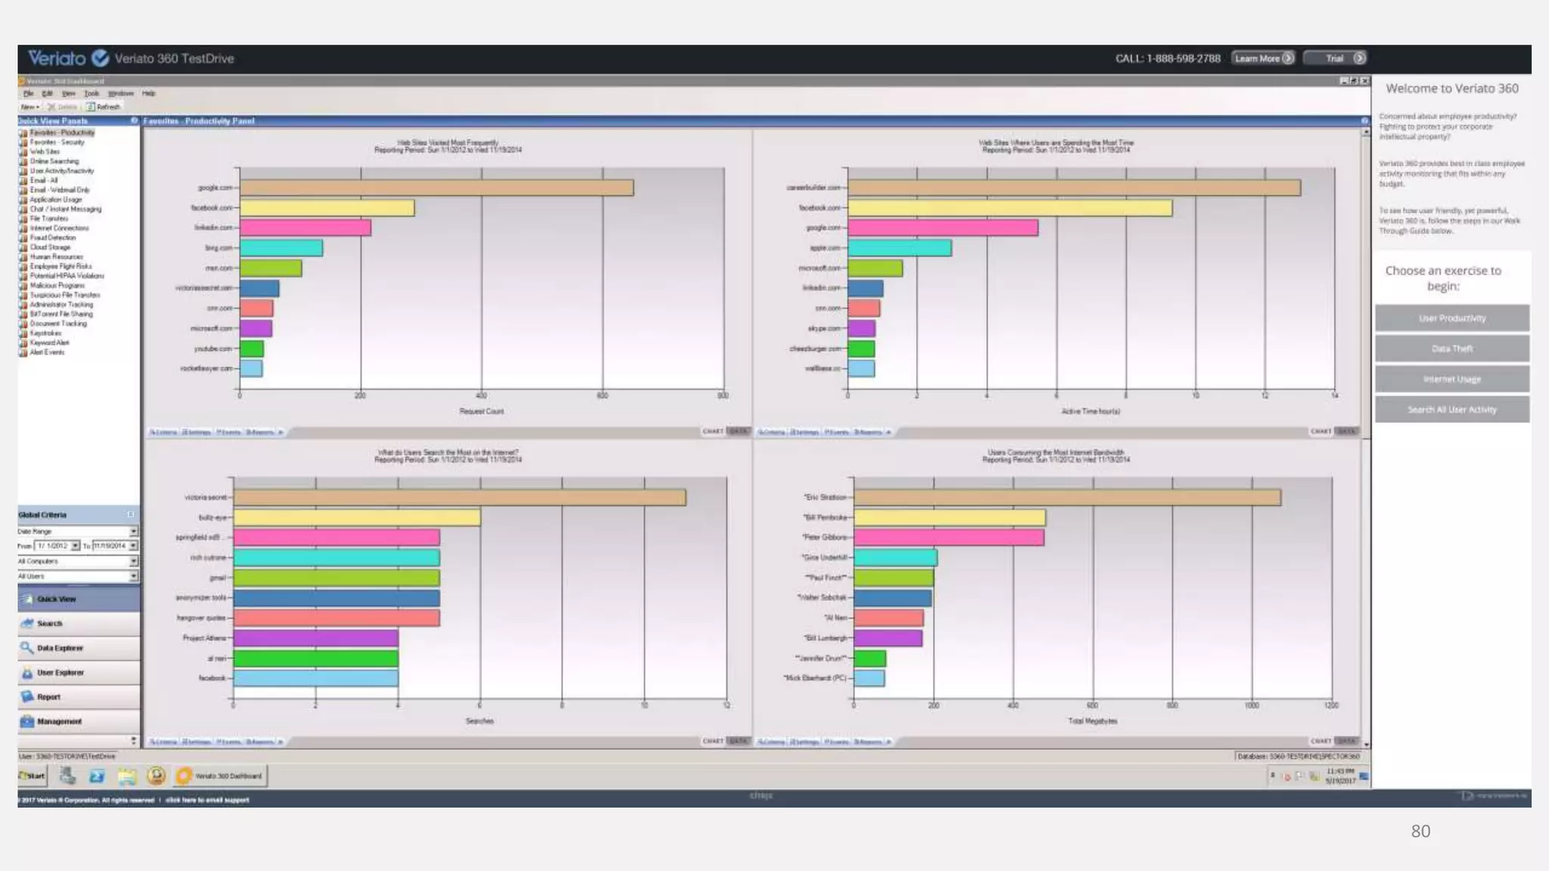1549x871 pixels.
Task: Click the User Productivity exercise button
Action: pyautogui.click(x=1451, y=318)
